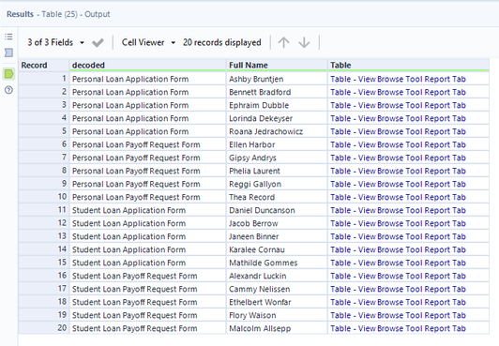Select cell 'Thea Record'

coord(277,197)
